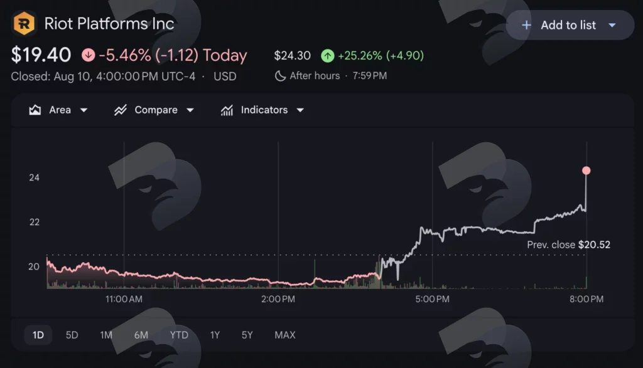This screenshot has width=643, height=368.
Task: Click the pink end-point marker on chart
Action: coord(586,171)
